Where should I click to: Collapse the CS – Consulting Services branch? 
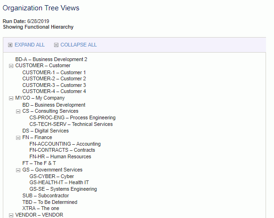[x=18, y=111]
